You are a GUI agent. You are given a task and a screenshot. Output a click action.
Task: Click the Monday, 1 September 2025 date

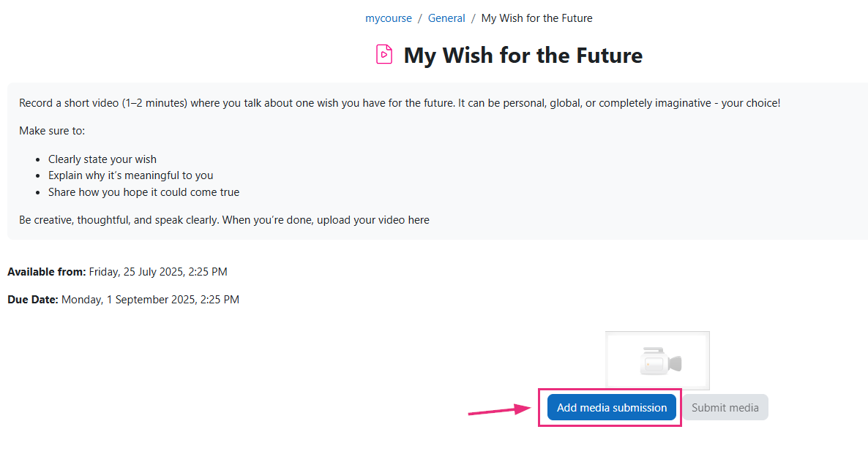point(150,300)
